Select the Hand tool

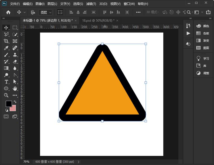click(15, 88)
